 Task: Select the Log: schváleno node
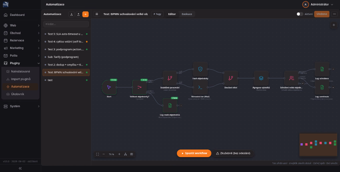[322, 69]
